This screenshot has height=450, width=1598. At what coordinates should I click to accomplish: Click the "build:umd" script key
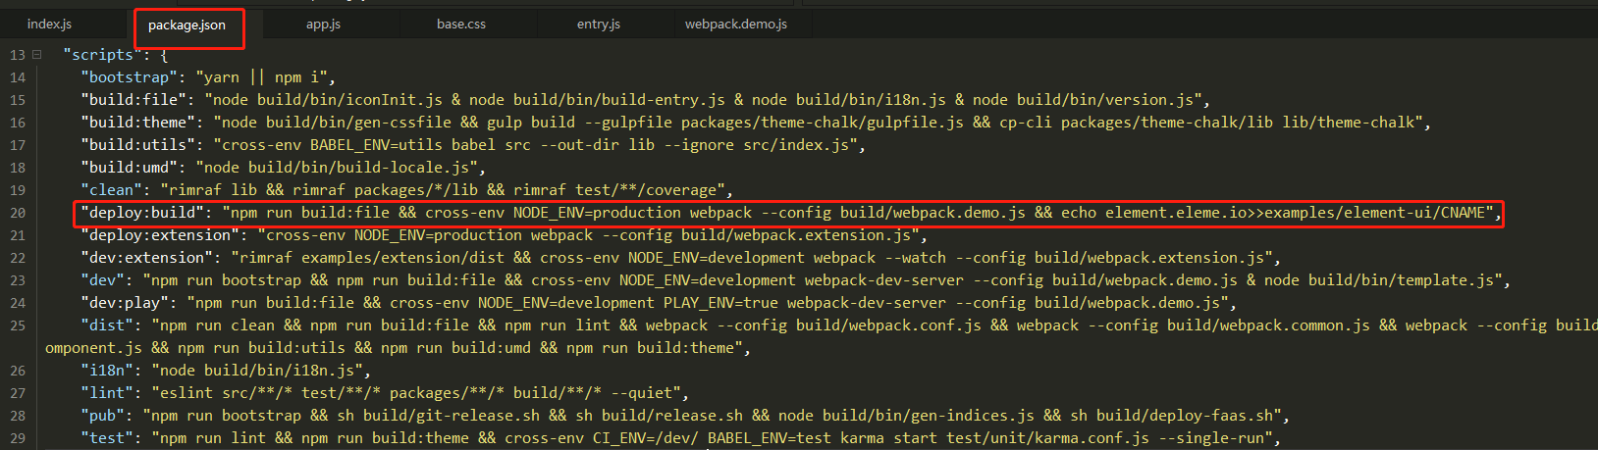pyautogui.click(x=130, y=168)
